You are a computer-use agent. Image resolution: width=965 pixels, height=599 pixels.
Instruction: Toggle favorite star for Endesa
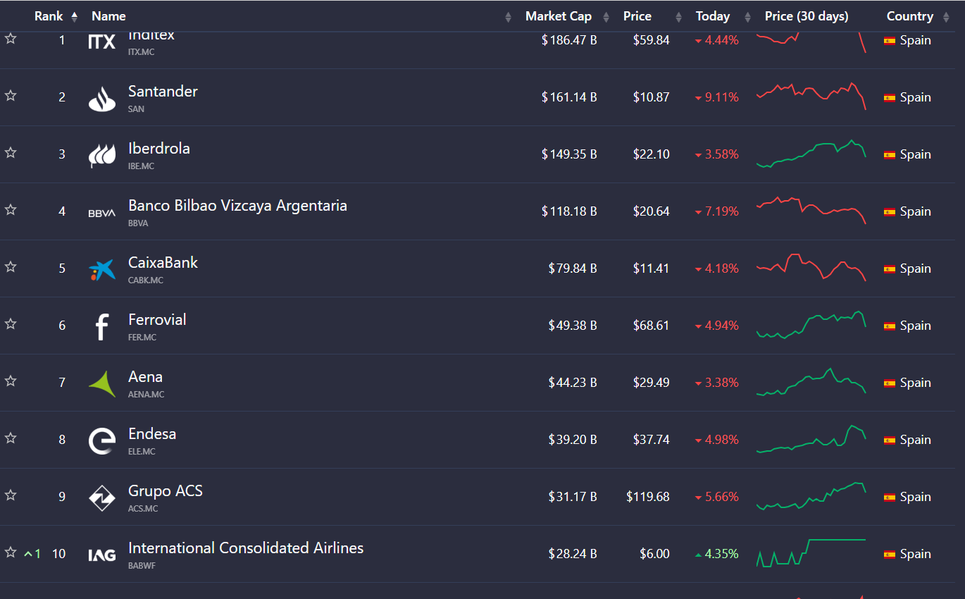click(x=11, y=438)
